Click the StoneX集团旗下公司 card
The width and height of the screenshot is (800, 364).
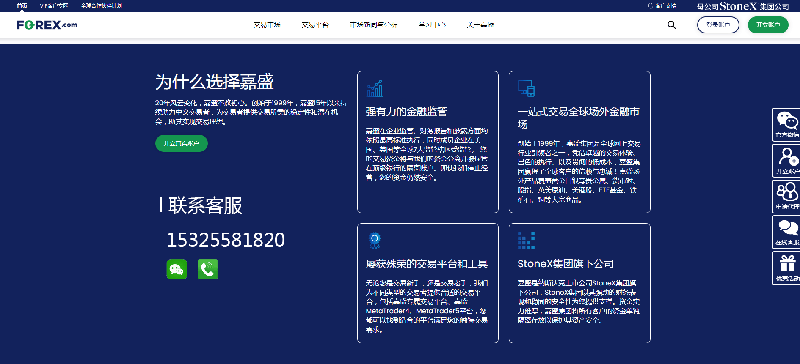click(579, 283)
